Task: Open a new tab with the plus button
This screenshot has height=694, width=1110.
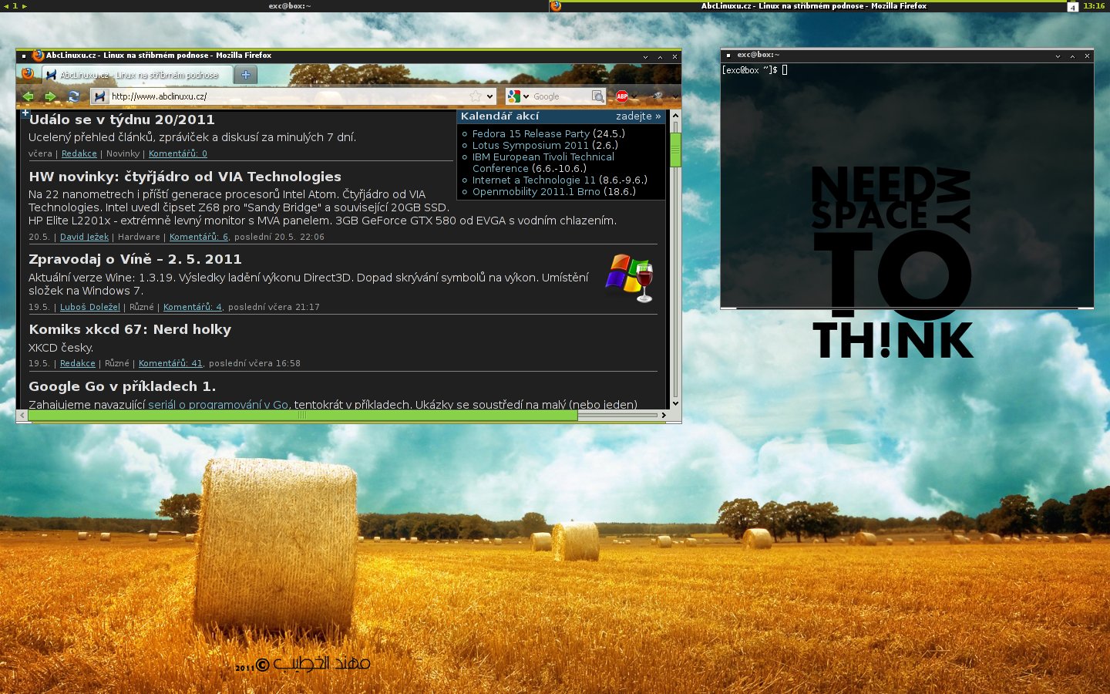Action: pyautogui.click(x=246, y=75)
